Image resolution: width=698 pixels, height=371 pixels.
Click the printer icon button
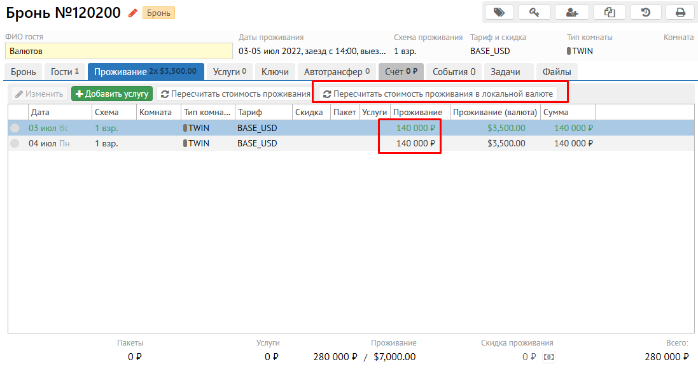pyautogui.click(x=680, y=12)
